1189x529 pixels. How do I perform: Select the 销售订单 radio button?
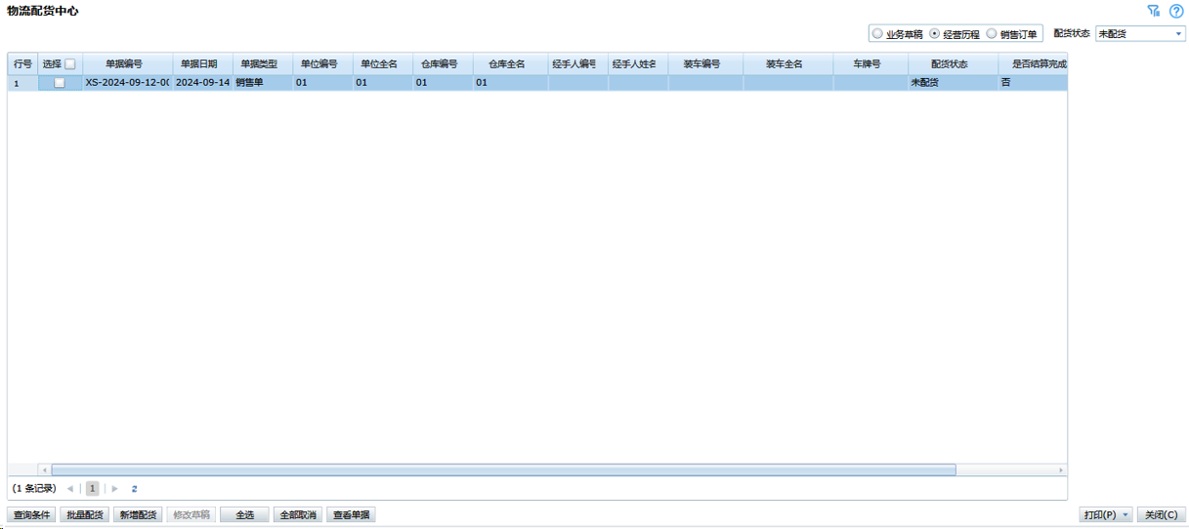(992, 33)
